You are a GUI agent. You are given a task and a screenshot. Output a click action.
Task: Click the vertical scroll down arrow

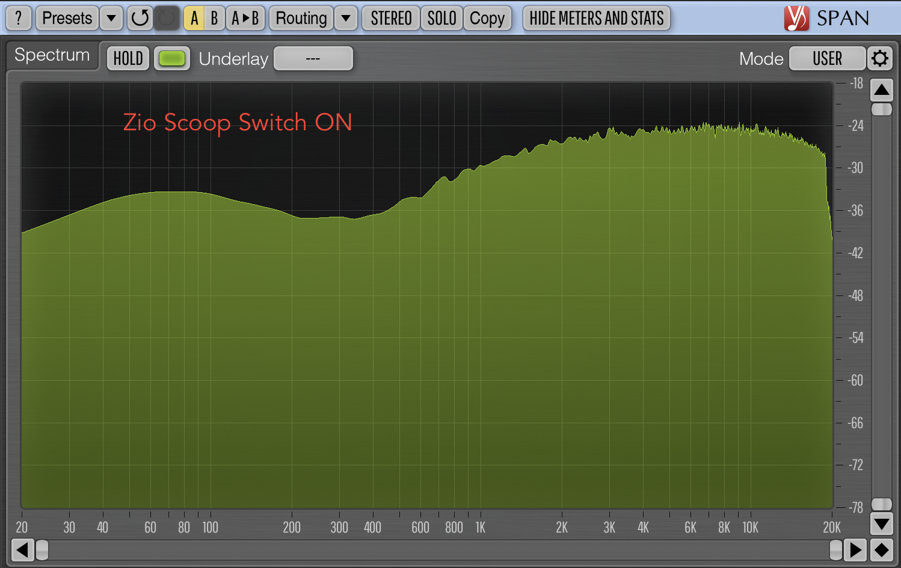[882, 524]
